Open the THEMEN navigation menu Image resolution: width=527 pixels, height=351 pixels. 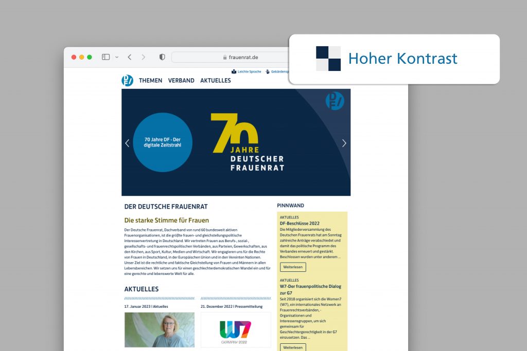(x=150, y=81)
